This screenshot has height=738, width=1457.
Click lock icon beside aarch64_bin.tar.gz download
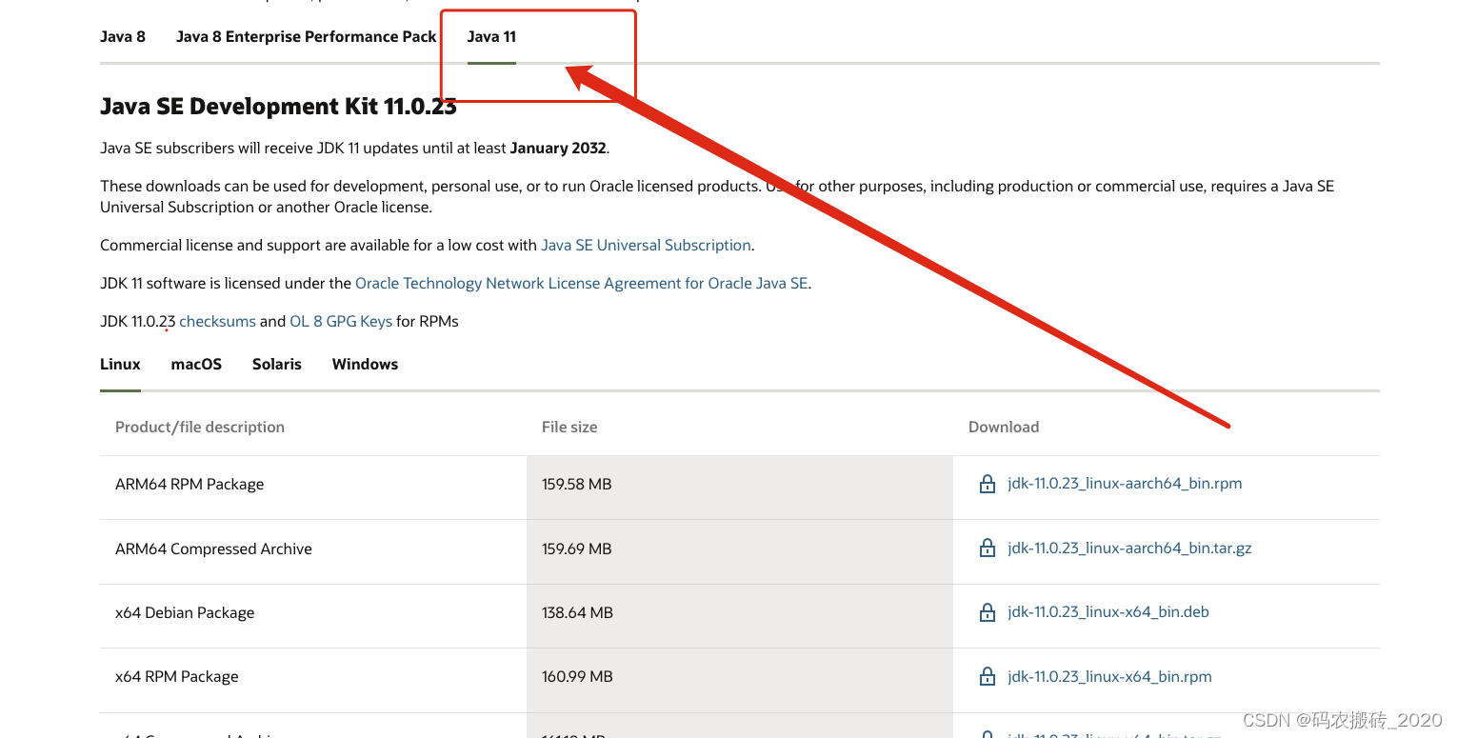click(988, 549)
